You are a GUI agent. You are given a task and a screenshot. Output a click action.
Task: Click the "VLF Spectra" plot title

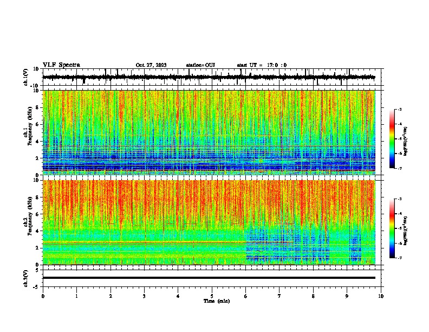click(61, 65)
